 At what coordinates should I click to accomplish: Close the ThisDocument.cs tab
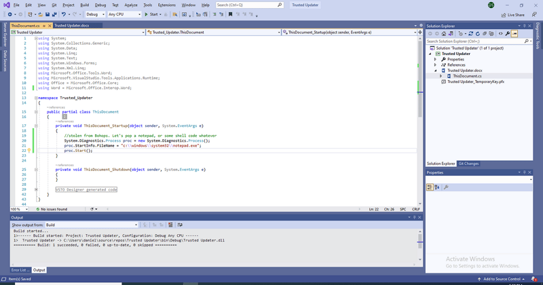(x=50, y=26)
